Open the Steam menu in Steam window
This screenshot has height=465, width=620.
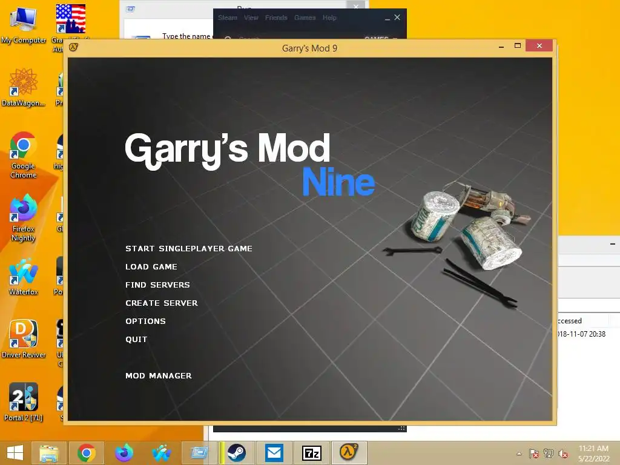[228, 18]
